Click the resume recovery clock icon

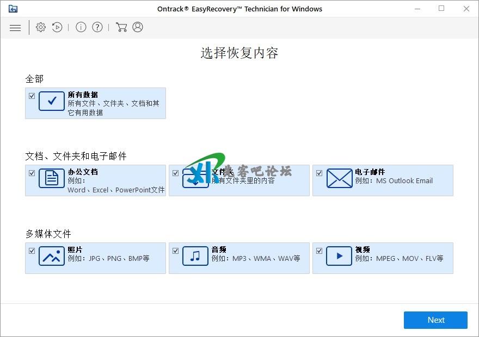[57, 27]
